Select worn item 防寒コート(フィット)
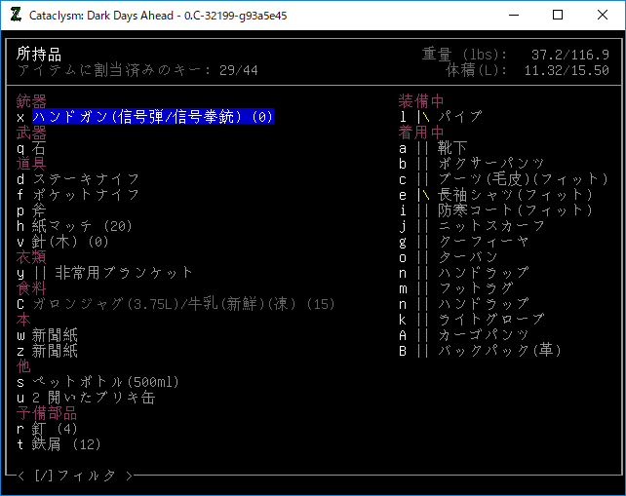Screen dimensions: 626x496 [x=501, y=210]
